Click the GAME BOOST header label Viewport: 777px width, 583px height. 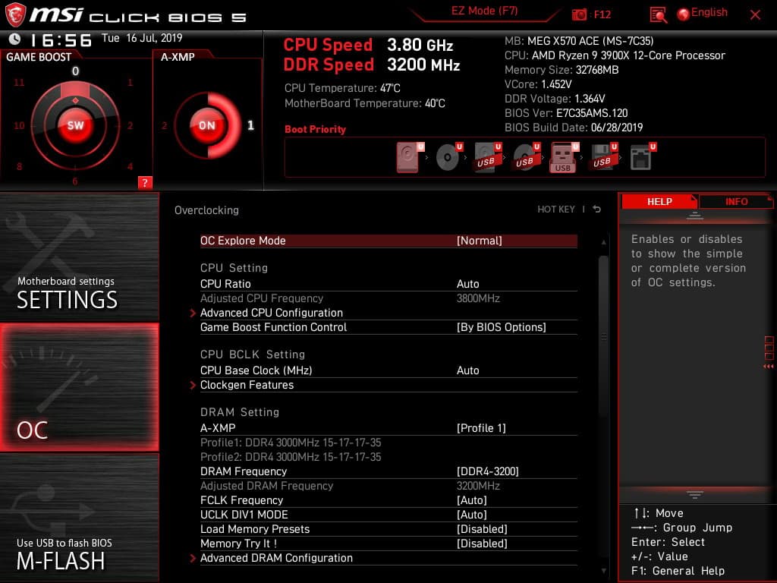tap(39, 57)
